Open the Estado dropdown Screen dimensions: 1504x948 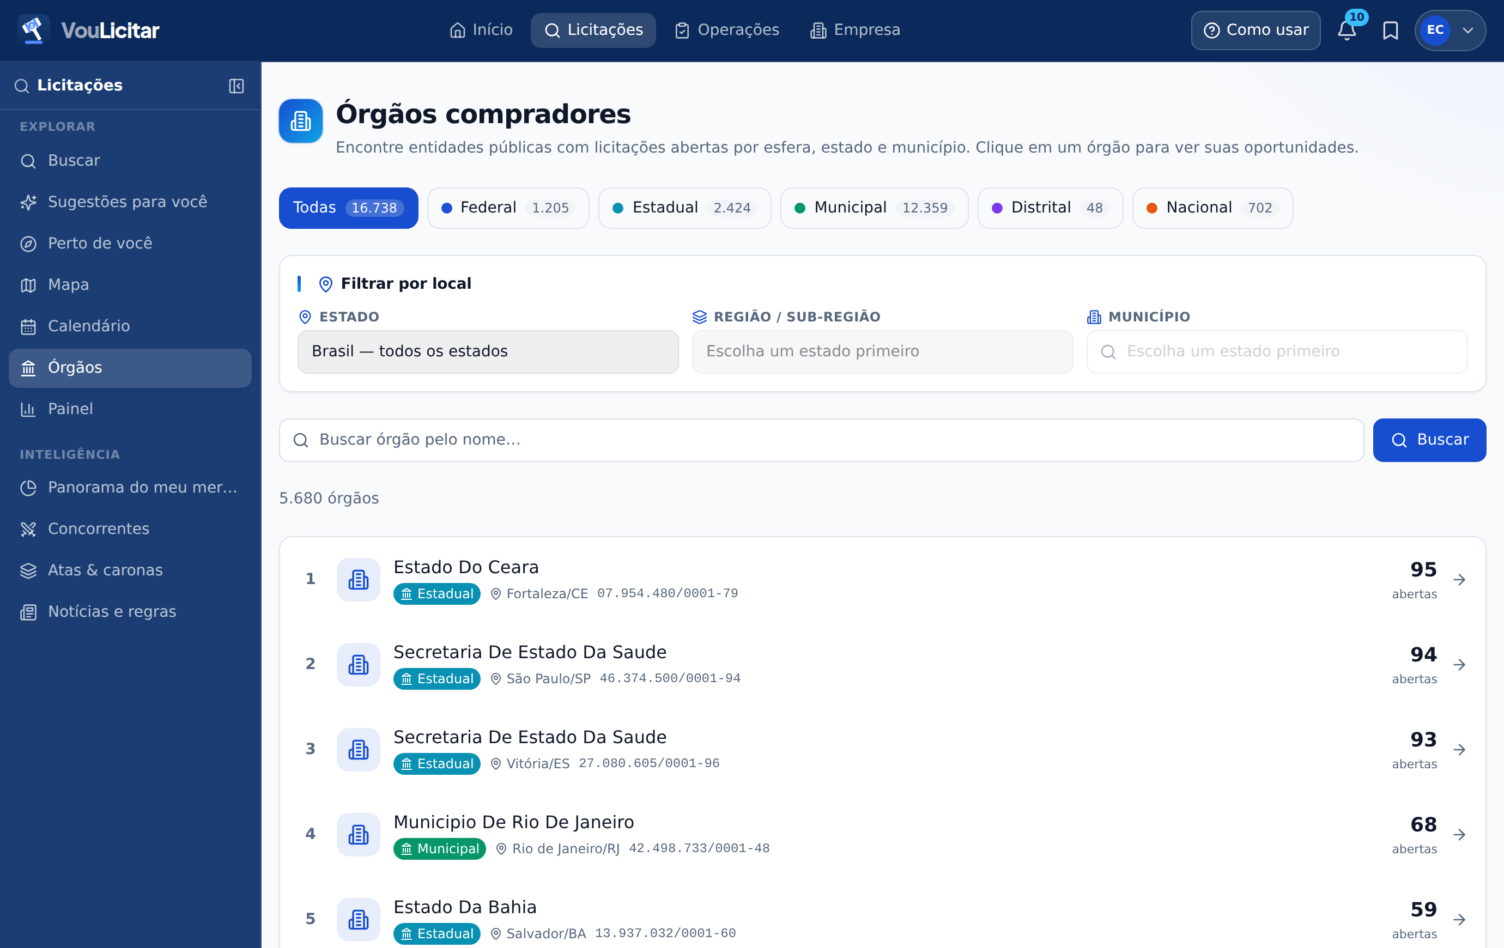pos(488,351)
